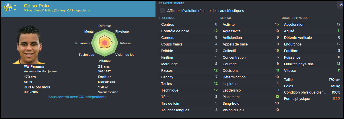Click the Sous contrat avec CA Independiente link
This screenshot has height=119, width=344.
[77, 97]
